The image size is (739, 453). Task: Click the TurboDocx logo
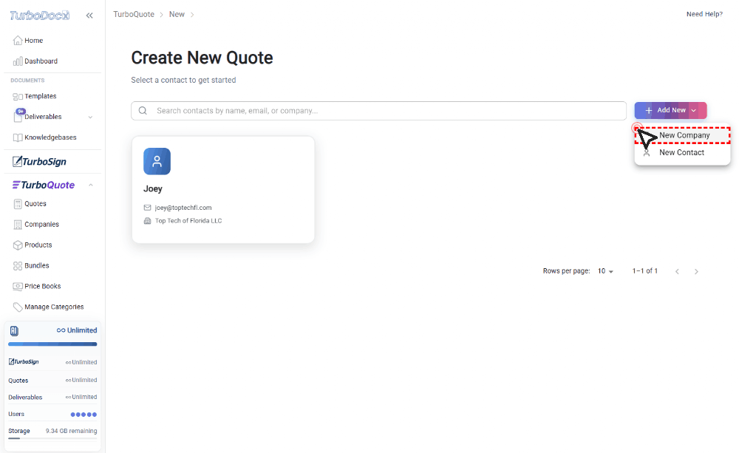point(40,16)
